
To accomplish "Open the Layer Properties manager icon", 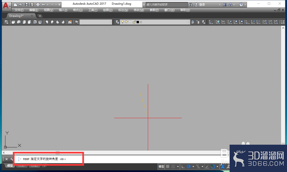I will (117, 22).
